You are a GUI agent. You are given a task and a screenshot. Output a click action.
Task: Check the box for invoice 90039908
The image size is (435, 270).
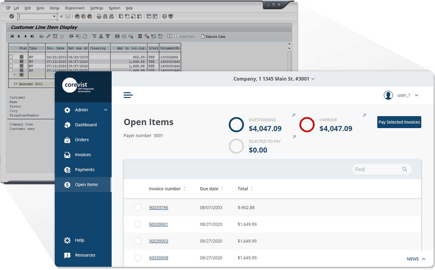[138, 258]
